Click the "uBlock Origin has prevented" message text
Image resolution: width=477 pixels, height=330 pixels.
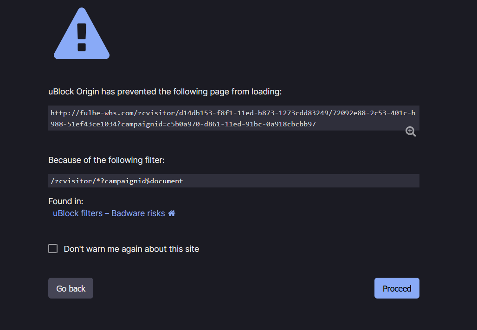tap(165, 92)
